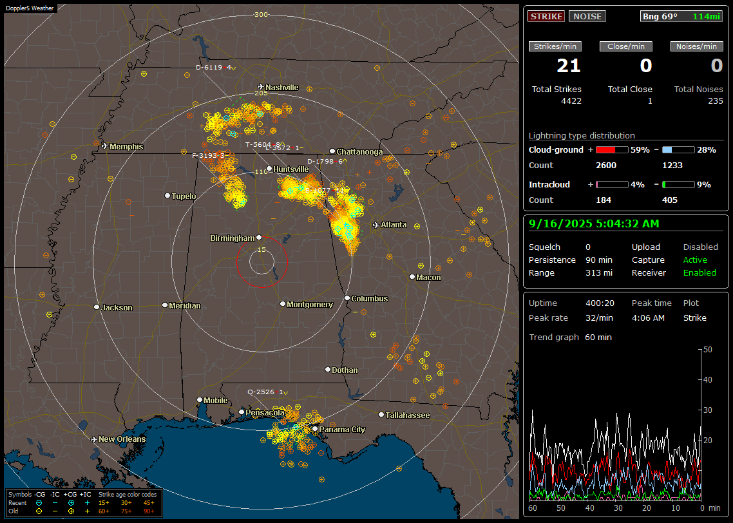Click the Peak rate value 32/min
The height and width of the screenshot is (523, 733).
(x=600, y=318)
